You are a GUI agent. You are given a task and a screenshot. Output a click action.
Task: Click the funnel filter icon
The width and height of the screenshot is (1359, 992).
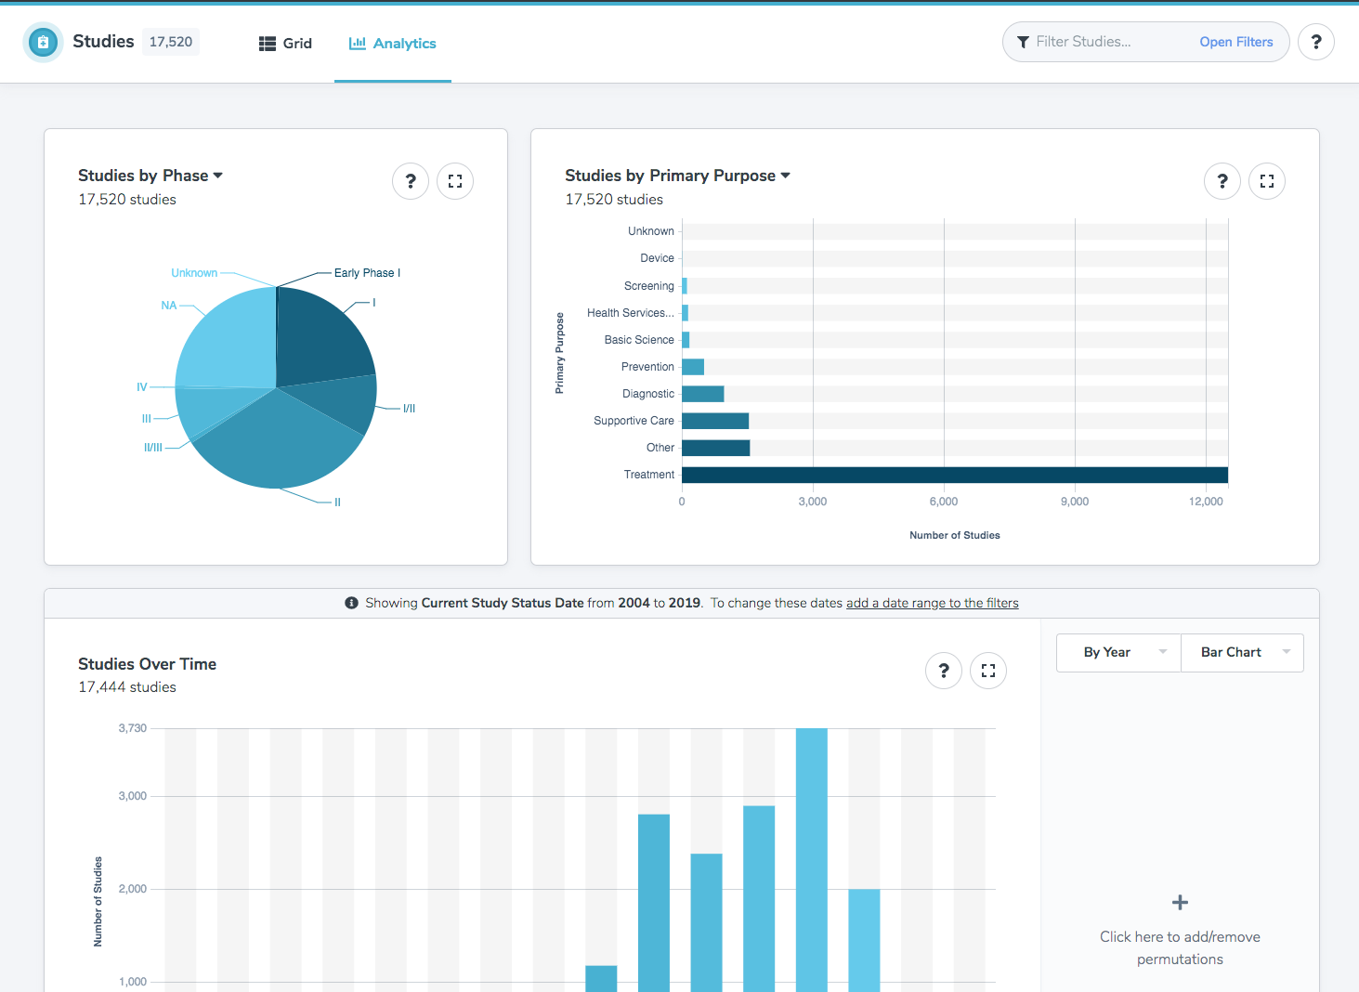[1023, 42]
